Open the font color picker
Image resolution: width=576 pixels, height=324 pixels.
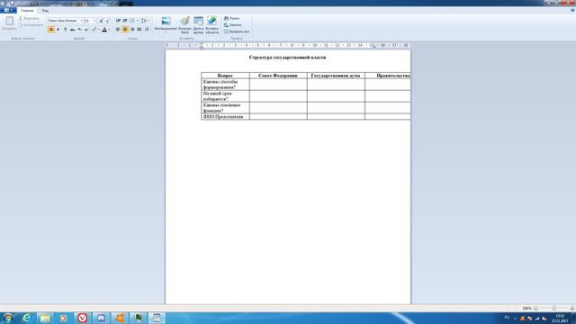coord(109,30)
